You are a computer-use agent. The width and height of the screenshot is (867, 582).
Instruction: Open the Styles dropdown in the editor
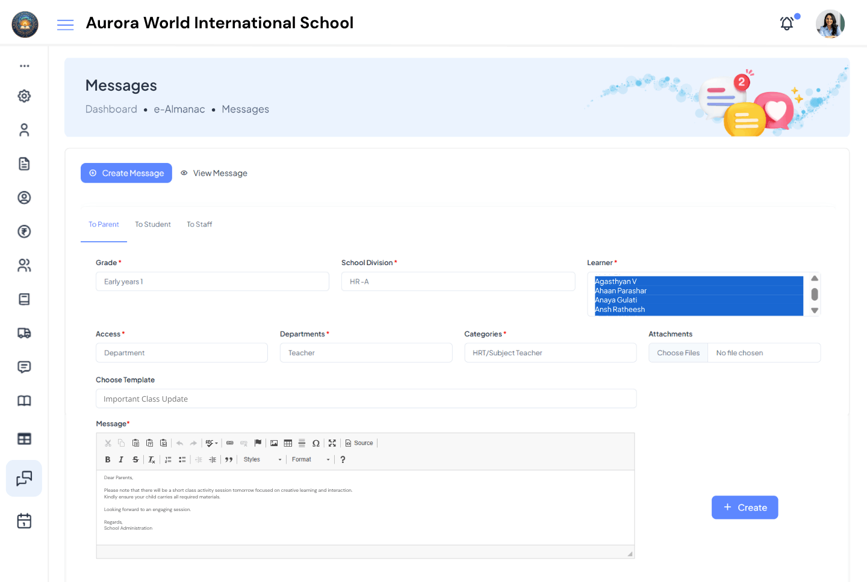[262, 459]
